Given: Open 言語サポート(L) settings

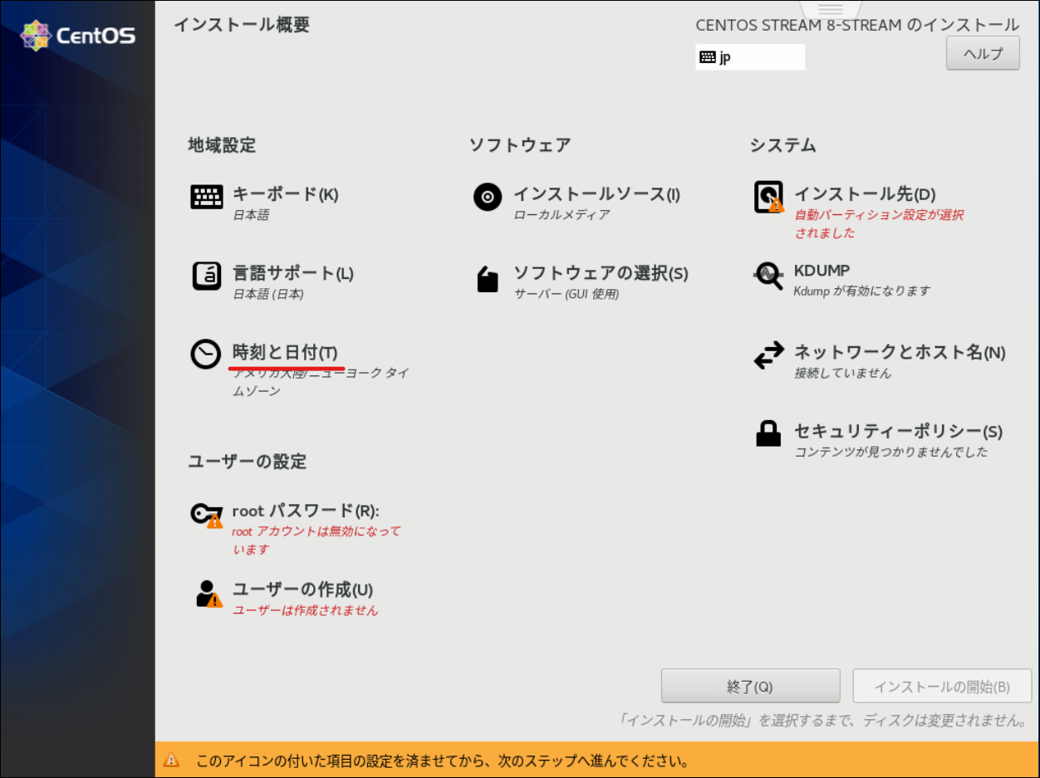Looking at the screenshot, I should click(293, 273).
